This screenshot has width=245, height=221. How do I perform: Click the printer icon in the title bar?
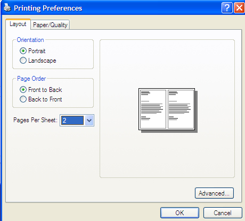7,8
